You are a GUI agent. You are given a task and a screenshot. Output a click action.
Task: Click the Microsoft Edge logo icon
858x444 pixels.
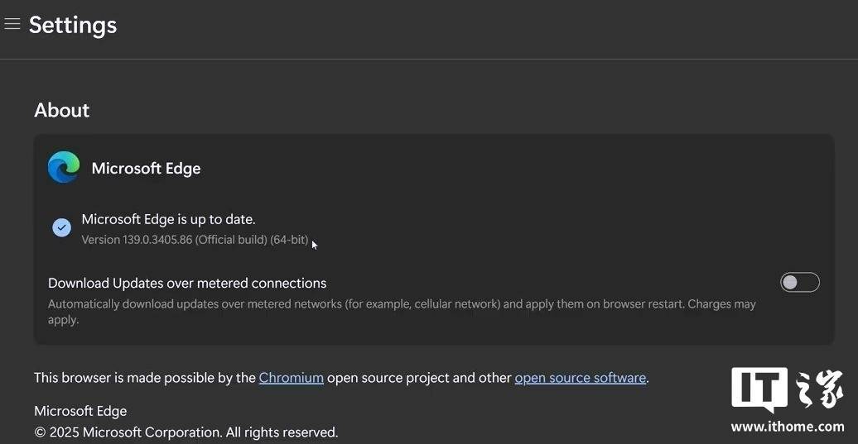(x=64, y=167)
